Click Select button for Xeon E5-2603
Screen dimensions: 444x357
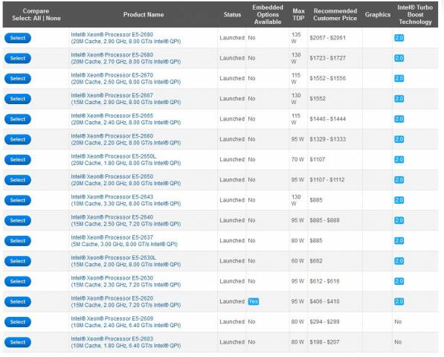(x=18, y=342)
